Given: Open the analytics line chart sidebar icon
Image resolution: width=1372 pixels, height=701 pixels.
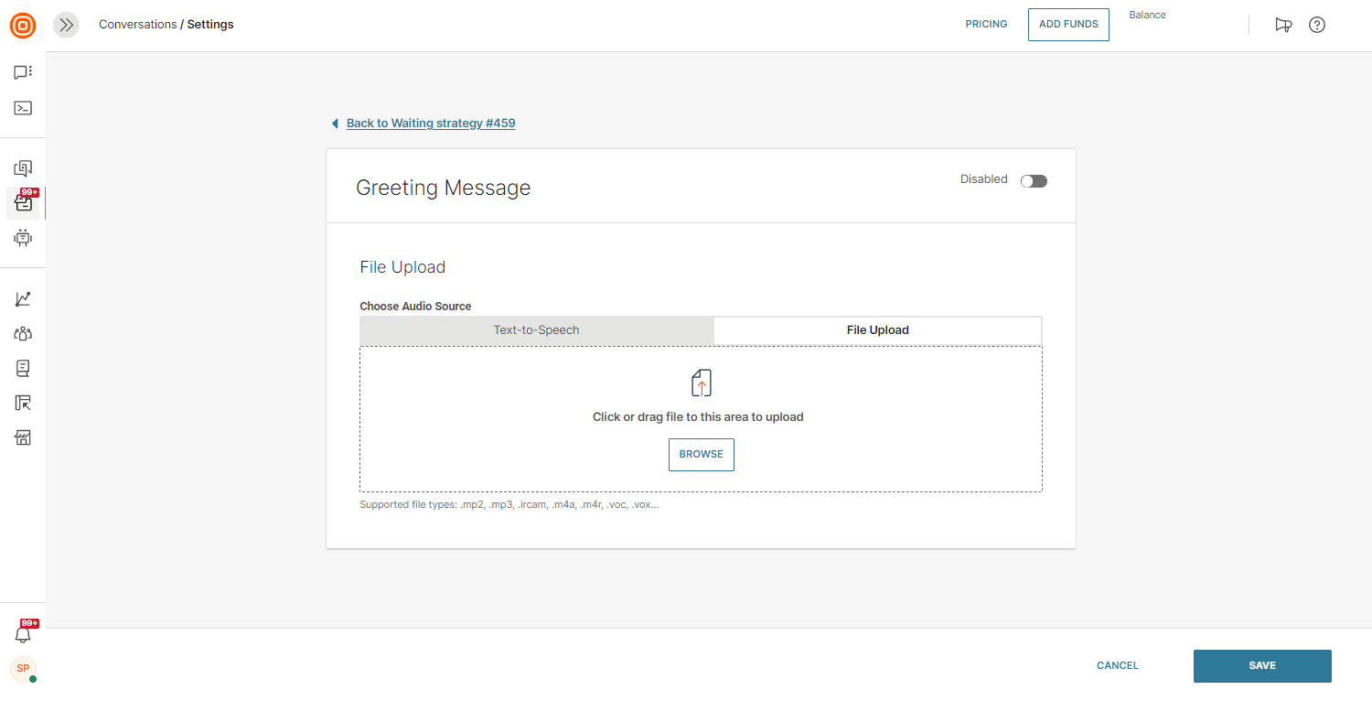Looking at the screenshot, I should coord(23,299).
